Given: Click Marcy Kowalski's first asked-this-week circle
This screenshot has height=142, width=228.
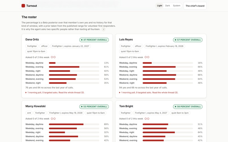Looking at the screenshot, I should (x=52, y=119).
